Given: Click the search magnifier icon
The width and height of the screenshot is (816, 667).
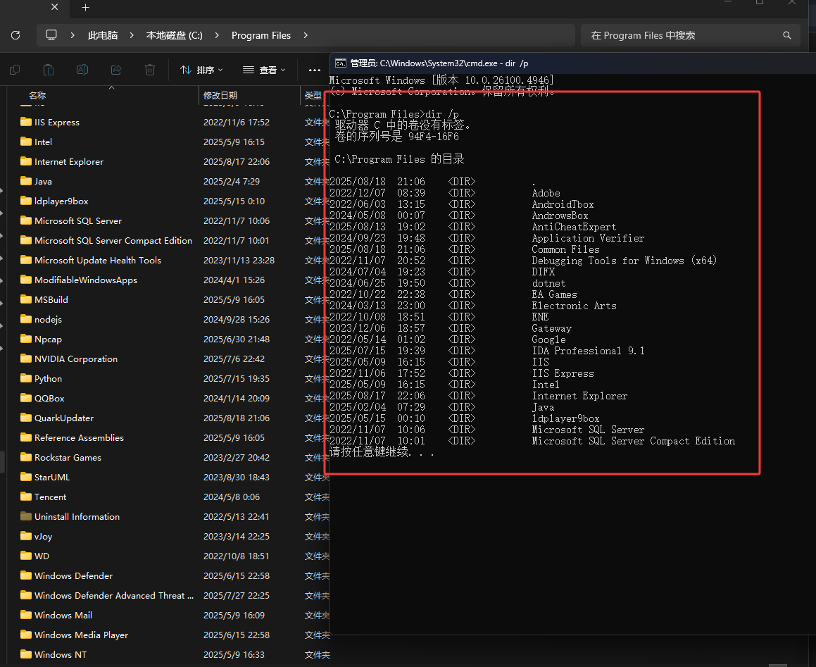Looking at the screenshot, I should coord(787,35).
